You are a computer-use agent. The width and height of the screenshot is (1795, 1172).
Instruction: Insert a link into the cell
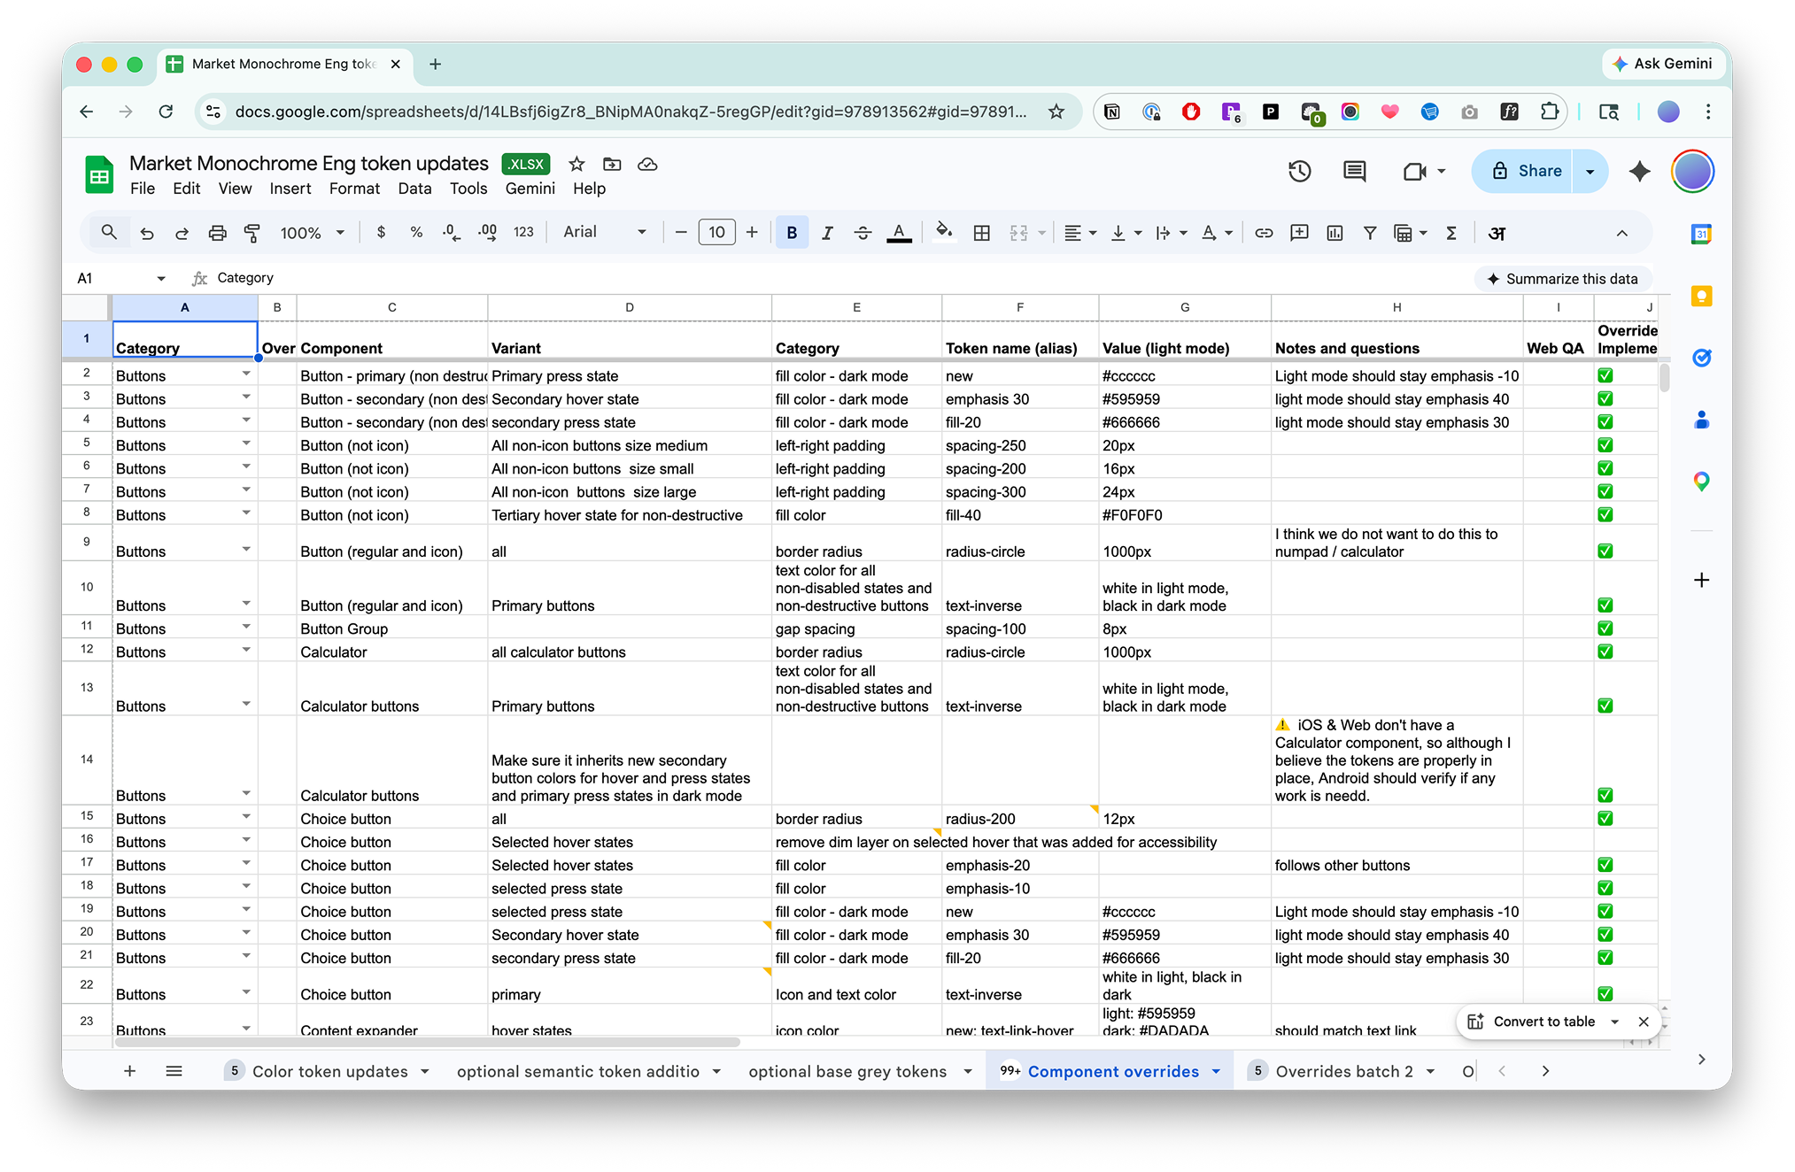pyautogui.click(x=1264, y=232)
